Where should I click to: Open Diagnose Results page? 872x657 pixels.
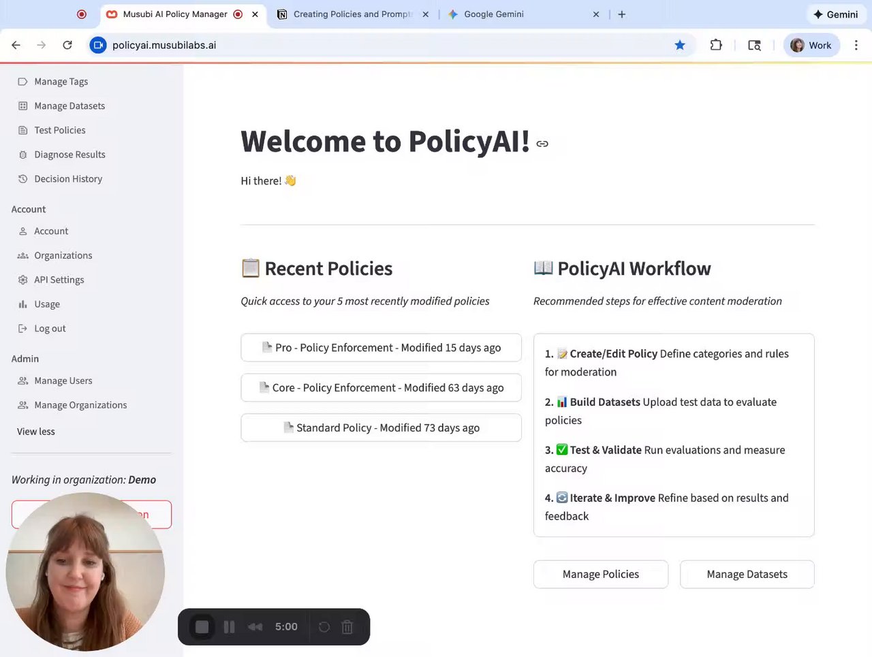[69, 155]
